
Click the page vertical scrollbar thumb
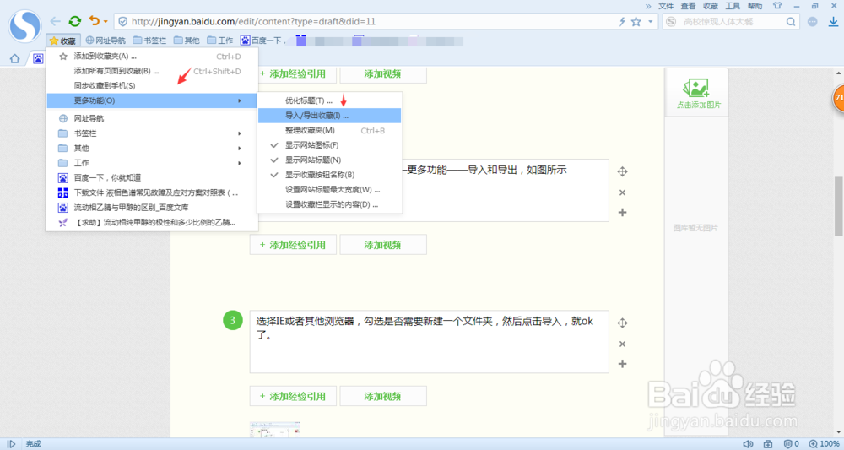838,206
